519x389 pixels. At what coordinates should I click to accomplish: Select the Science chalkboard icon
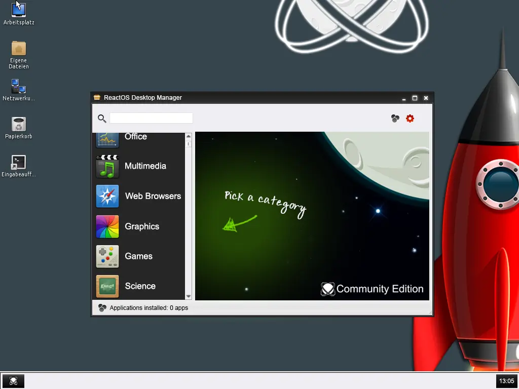point(107,286)
